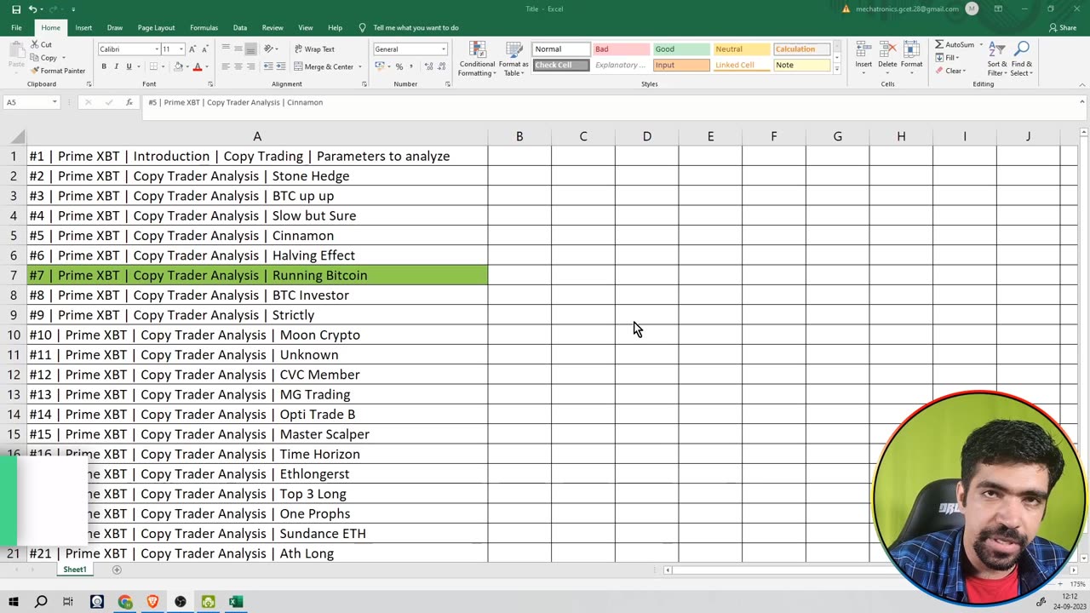Screen dimensions: 1090x613
Task: Align text left
Action: pos(226,66)
